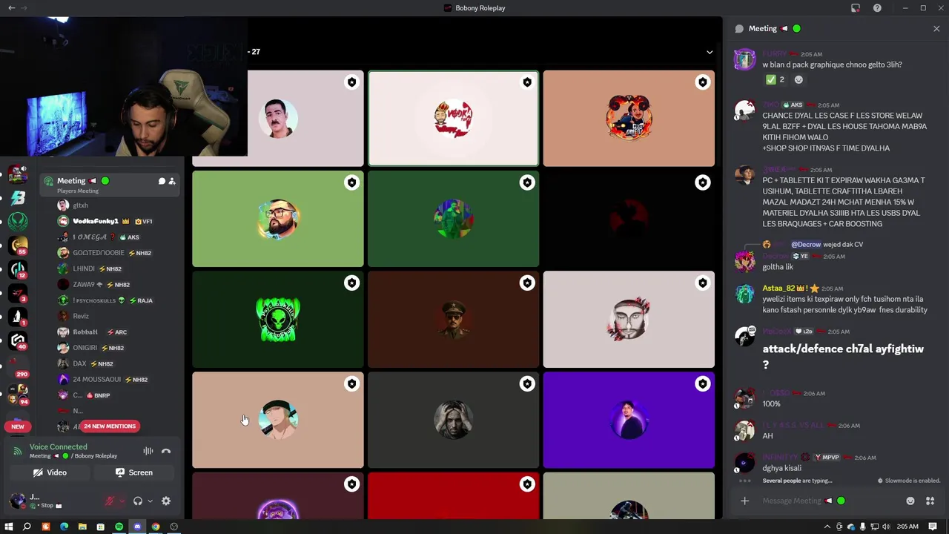Open the Windows notification center
The width and height of the screenshot is (949, 534).
coord(933,527)
